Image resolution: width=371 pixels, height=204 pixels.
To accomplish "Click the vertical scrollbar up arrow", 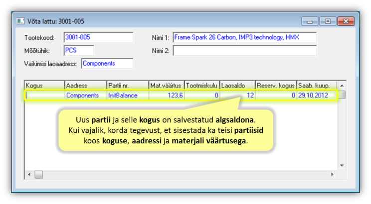I will point(342,86).
